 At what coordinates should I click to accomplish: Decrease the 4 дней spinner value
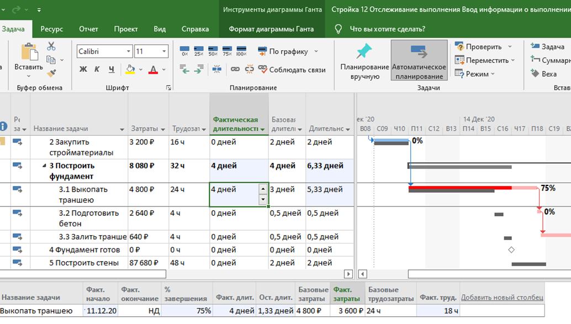(x=263, y=199)
